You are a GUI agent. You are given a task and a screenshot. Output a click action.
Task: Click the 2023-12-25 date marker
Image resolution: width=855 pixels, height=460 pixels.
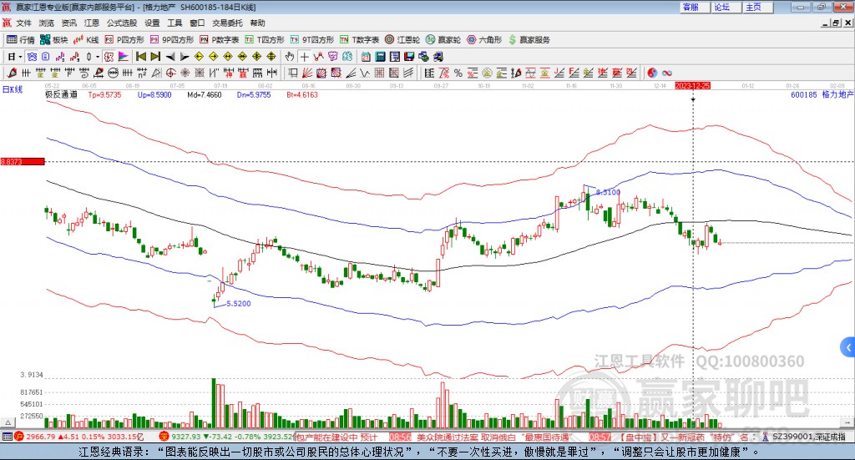pyautogui.click(x=692, y=85)
